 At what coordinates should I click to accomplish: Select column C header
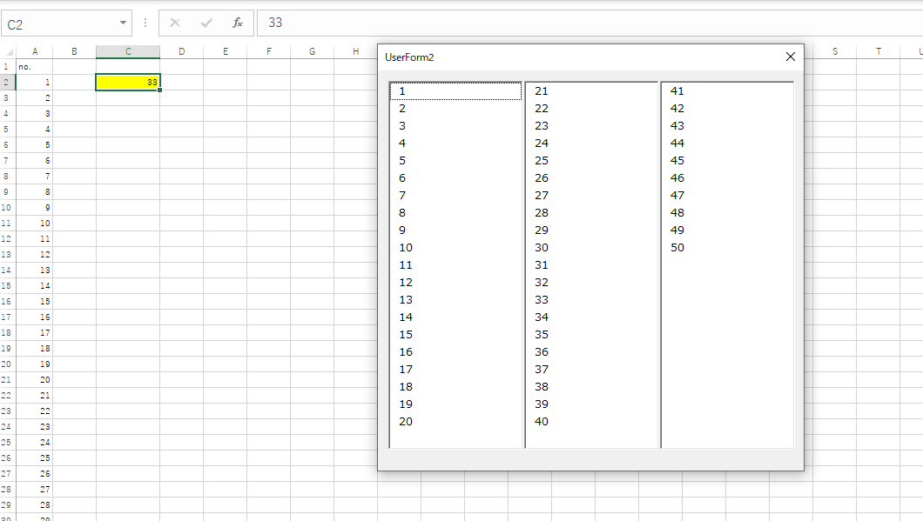tap(128, 51)
